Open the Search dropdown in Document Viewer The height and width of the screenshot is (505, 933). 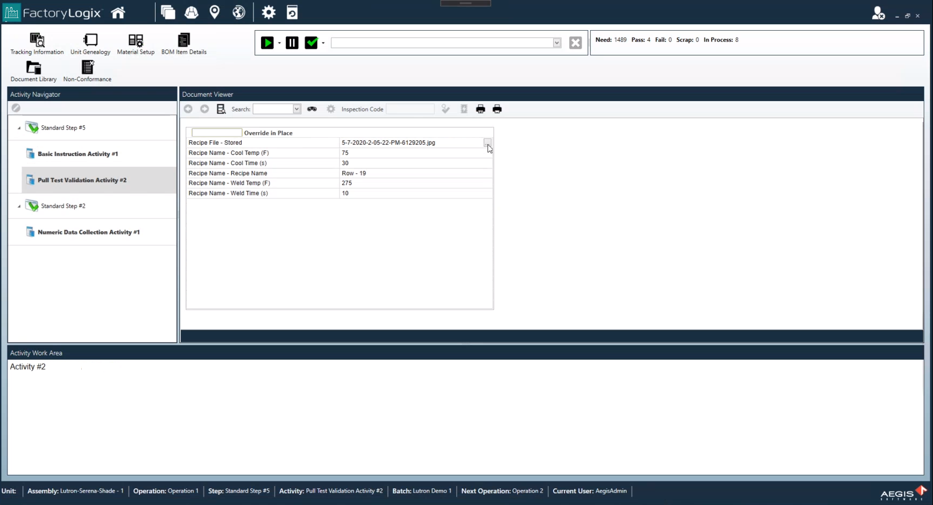[x=296, y=109]
